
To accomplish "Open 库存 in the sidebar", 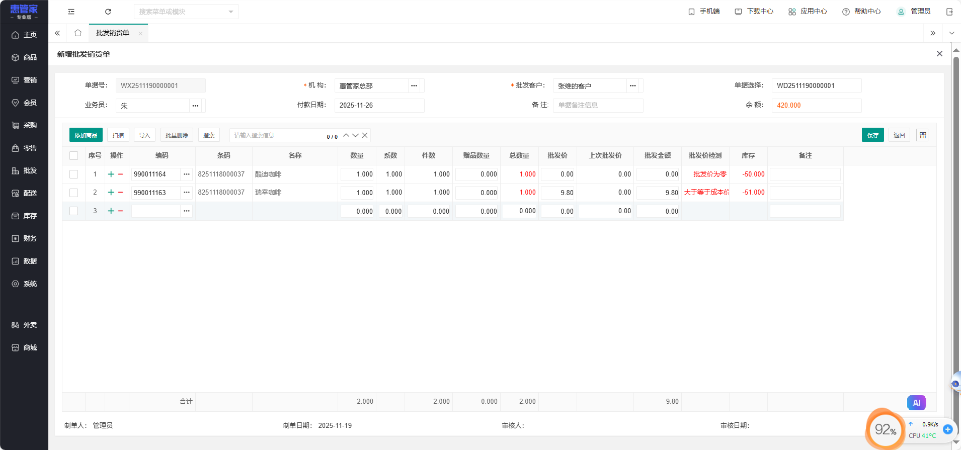I will 24,216.
